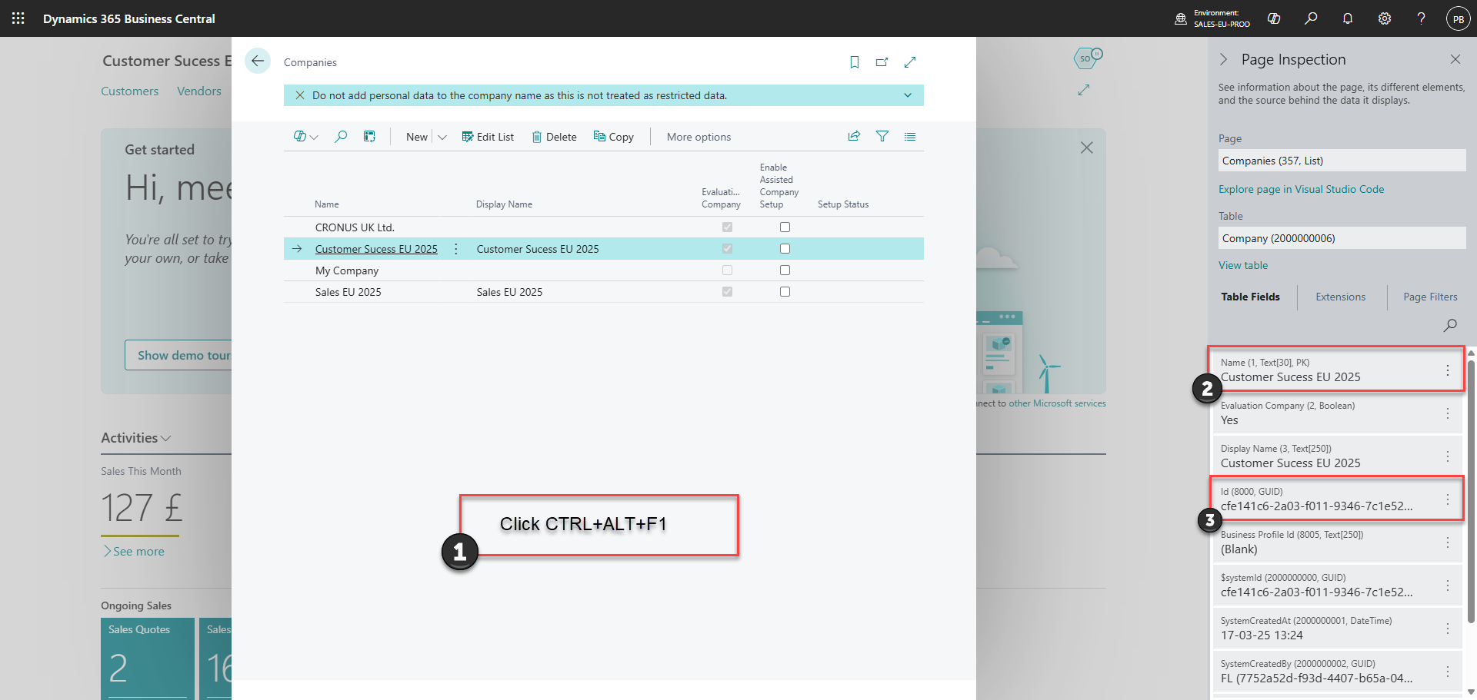The width and height of the screenshot is (1477, 700).
Task: Toggle Evaluation Company checkbox for My Company
Action: [727, 270]
